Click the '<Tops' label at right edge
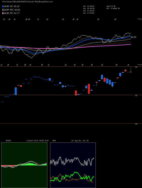 tap(139, 19)
